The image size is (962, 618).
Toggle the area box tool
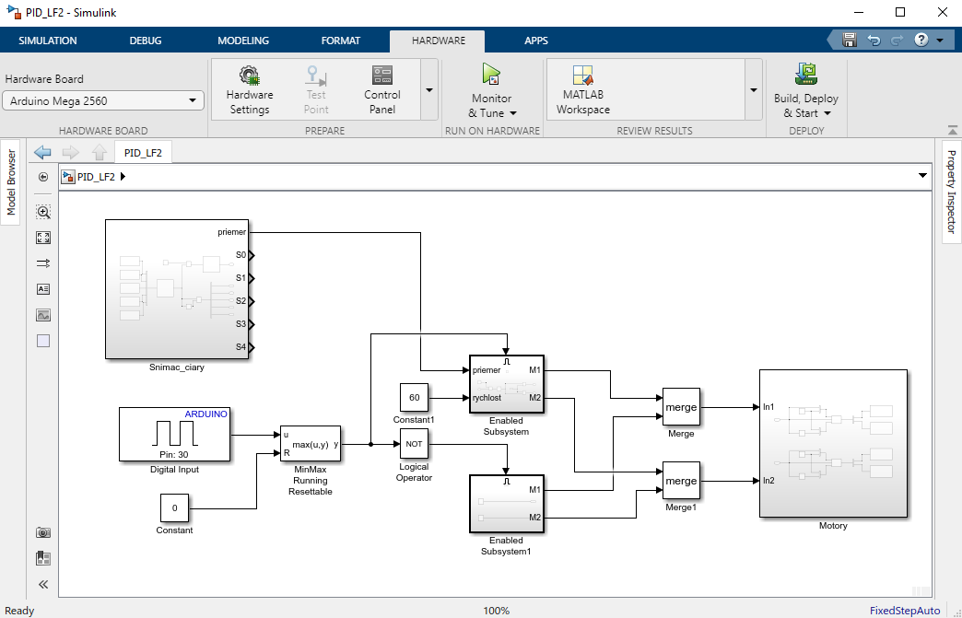click(x=43, y=341)
